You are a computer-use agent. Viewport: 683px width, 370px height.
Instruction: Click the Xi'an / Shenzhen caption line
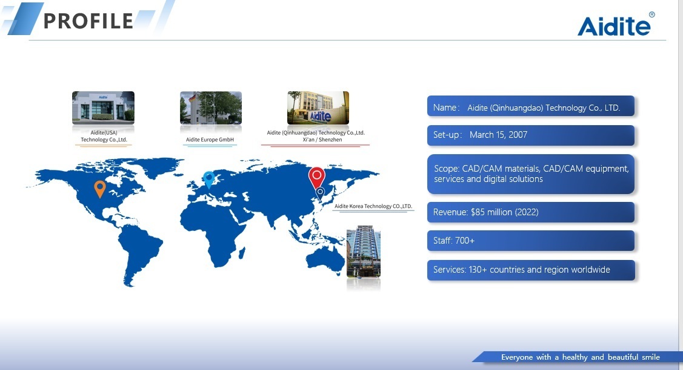(x=322, y=140)
